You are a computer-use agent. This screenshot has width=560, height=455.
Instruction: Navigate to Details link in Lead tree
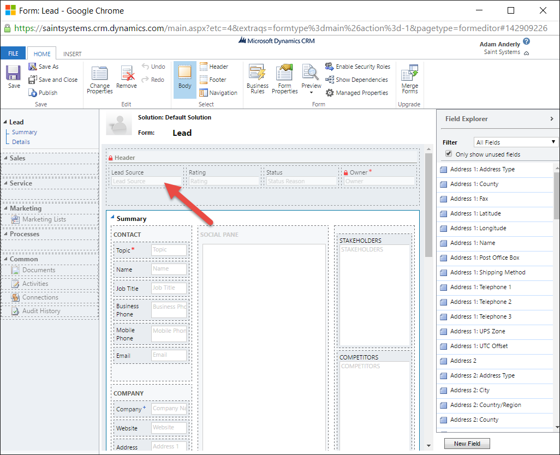(21, 142)
